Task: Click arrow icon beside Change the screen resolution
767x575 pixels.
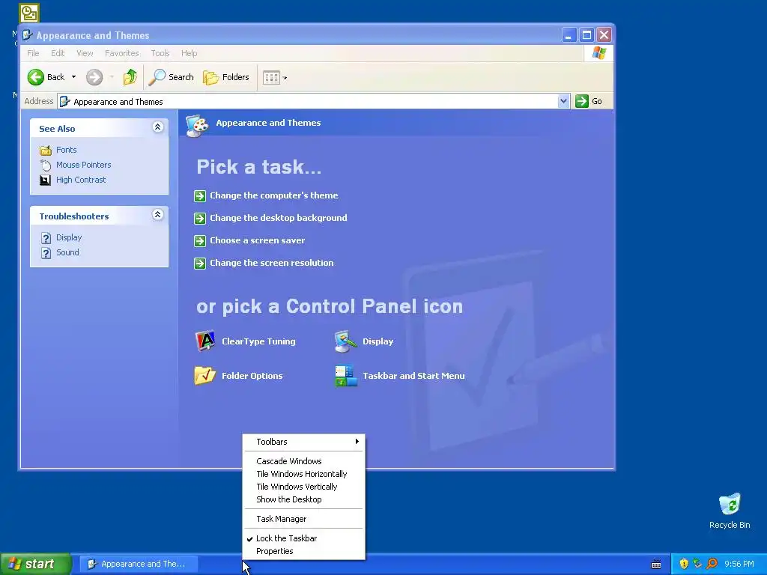Action: click(x=199, y=264)
